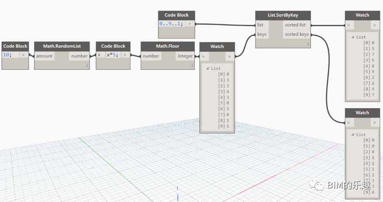Click input port arrow of Watch showing sorted keys
This screenshot has height=202, width=383.
(349, 123)
